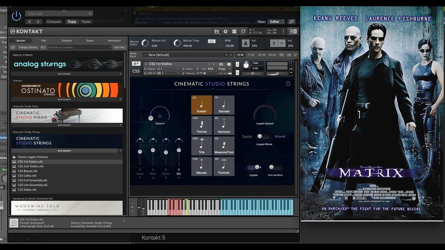Toggle the aux sends button
The height and width of the screenshot is (250, 445).
click(x=289, y=55)
